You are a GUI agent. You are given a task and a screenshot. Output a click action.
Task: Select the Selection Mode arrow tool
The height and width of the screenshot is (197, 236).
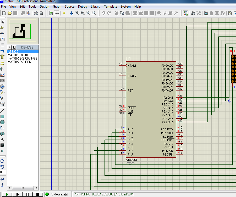tap(3, 22)
